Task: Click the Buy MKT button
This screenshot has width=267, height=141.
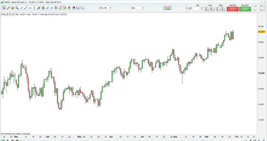Action: click(245, 9)
